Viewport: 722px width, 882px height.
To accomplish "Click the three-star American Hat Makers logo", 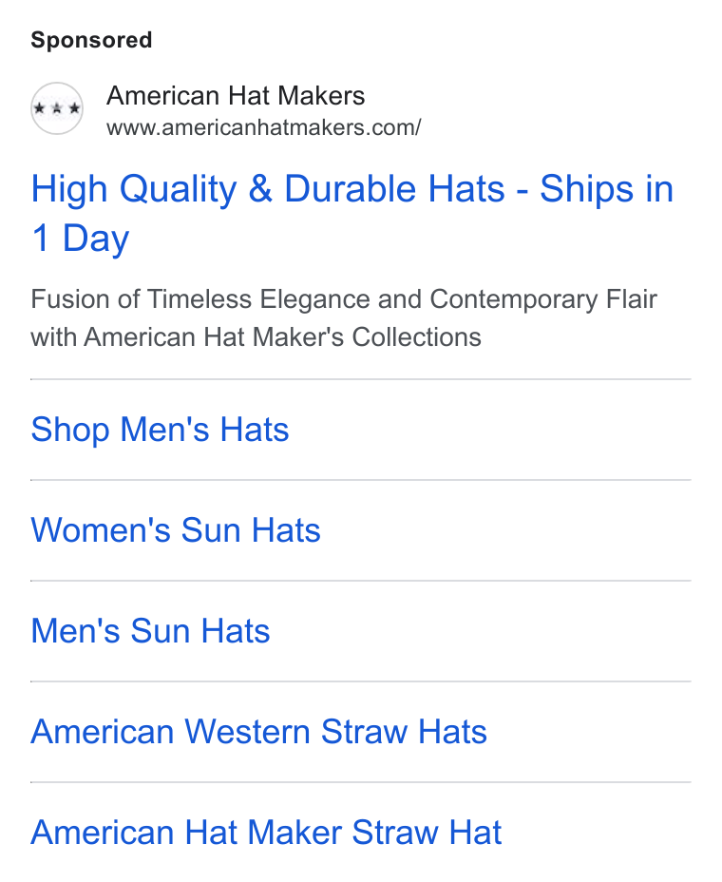I will click(57, 108).
